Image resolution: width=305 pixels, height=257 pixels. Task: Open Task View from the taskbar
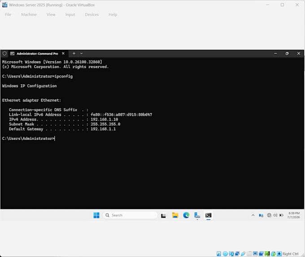pyautogui.click(x=163, y=215)
